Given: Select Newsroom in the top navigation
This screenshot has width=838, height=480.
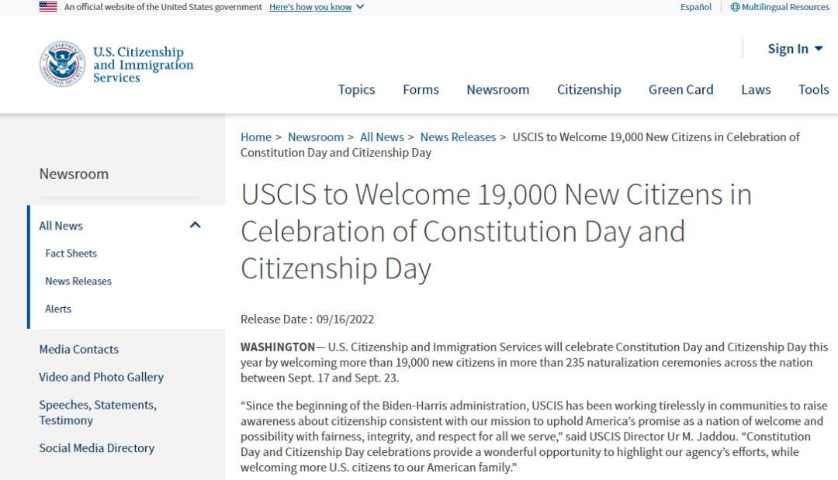Looking at the screenshot, I should [x=497, y=90].
